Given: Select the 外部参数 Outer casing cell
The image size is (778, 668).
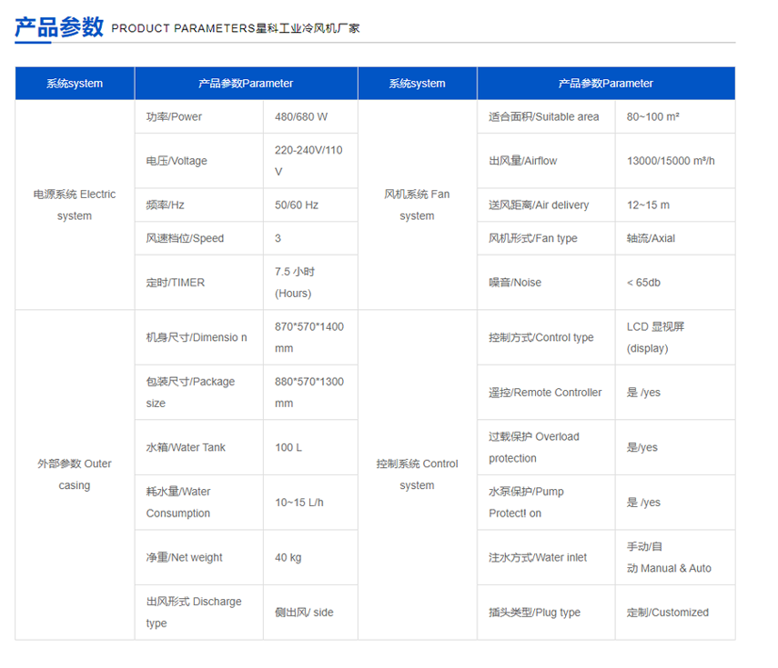Looking at the screenshot, I should click(74, 474).
